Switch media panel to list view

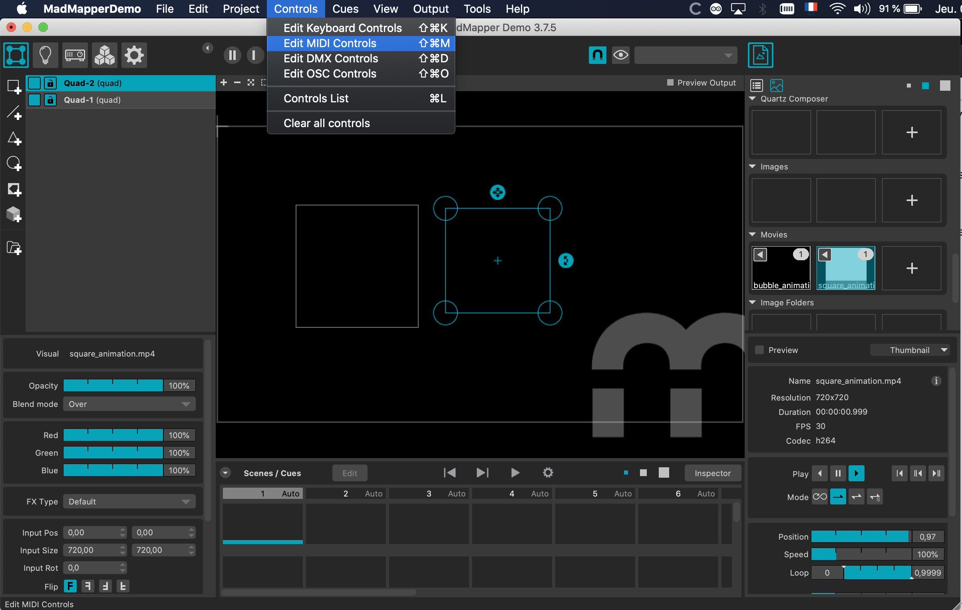coord(756,86)
